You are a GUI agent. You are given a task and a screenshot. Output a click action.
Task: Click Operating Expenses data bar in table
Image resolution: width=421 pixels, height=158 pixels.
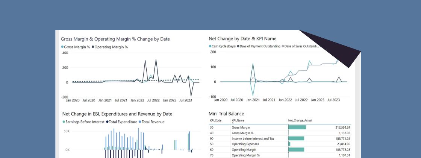tap(289, 144)
